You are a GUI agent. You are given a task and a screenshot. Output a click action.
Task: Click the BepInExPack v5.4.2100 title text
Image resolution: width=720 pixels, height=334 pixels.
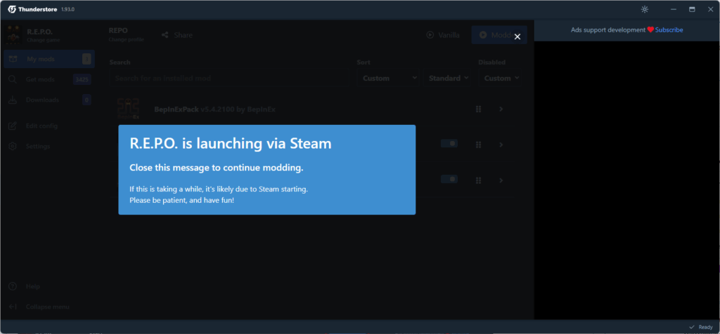215,109
